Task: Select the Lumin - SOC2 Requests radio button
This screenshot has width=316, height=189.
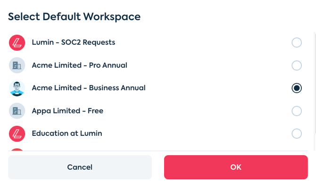Action: [297, 43]
